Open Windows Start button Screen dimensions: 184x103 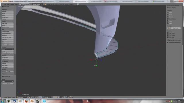(x=3, y=101)
